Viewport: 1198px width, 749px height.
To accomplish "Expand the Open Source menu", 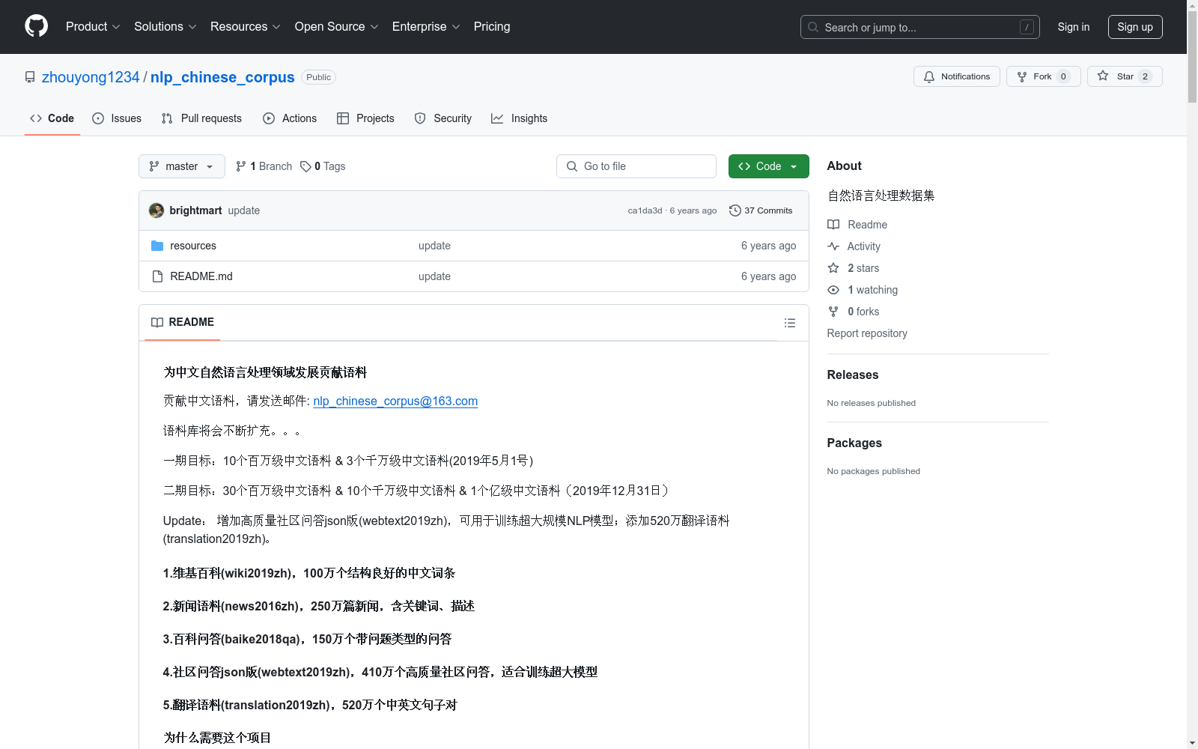I will [337, 26].
